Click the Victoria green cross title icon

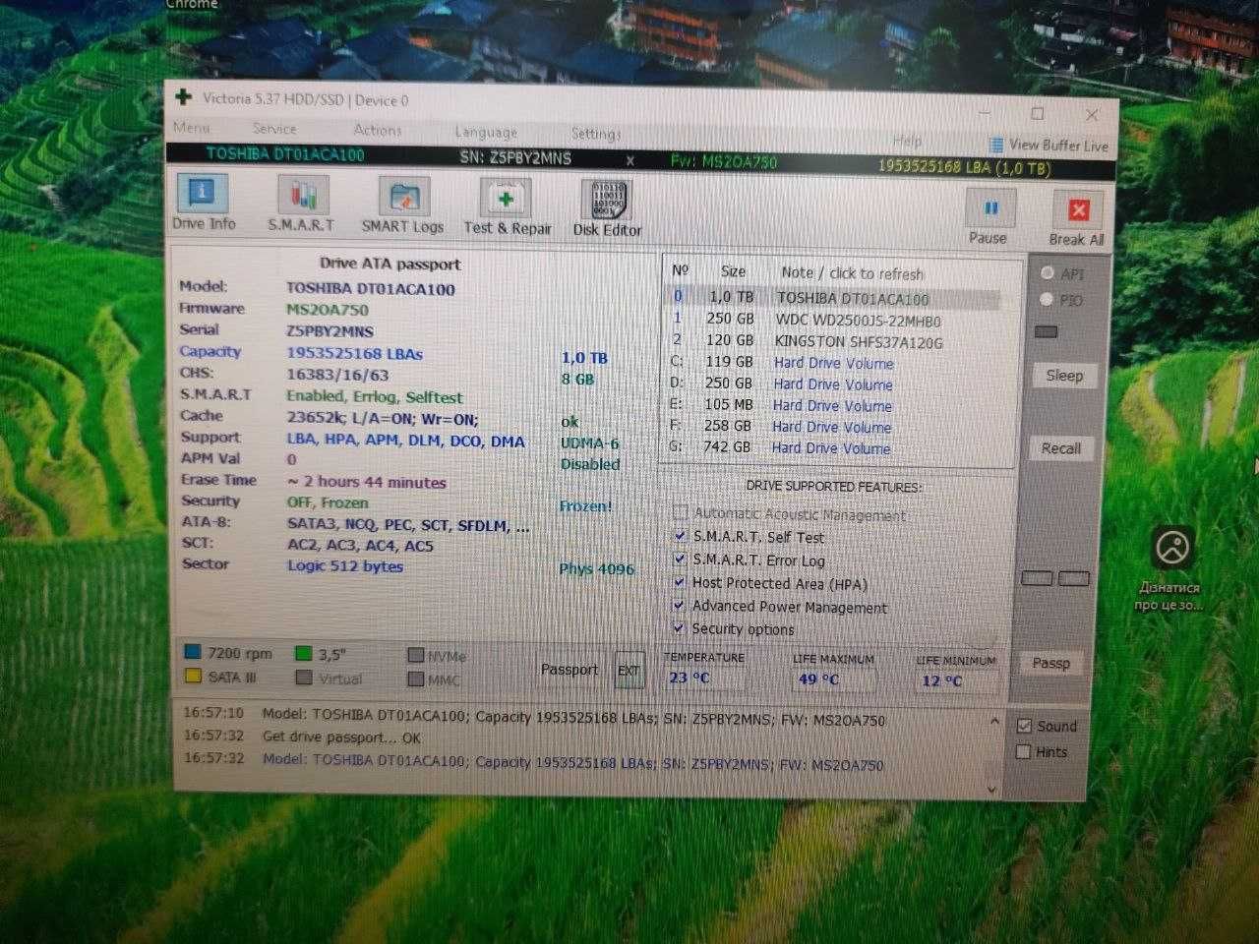(183, 96)
